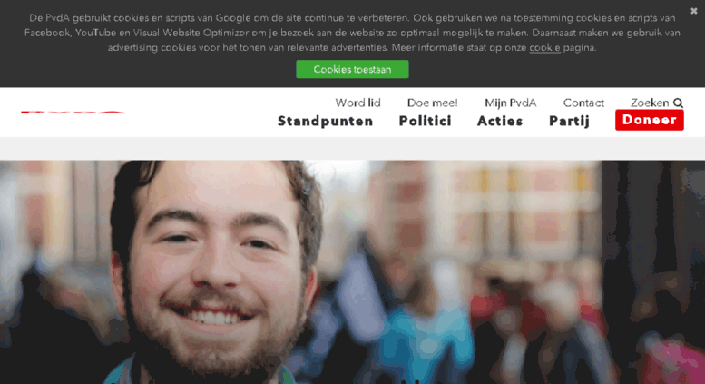Select the Zoeken search label
705x384 pixels.
(650, 103)
